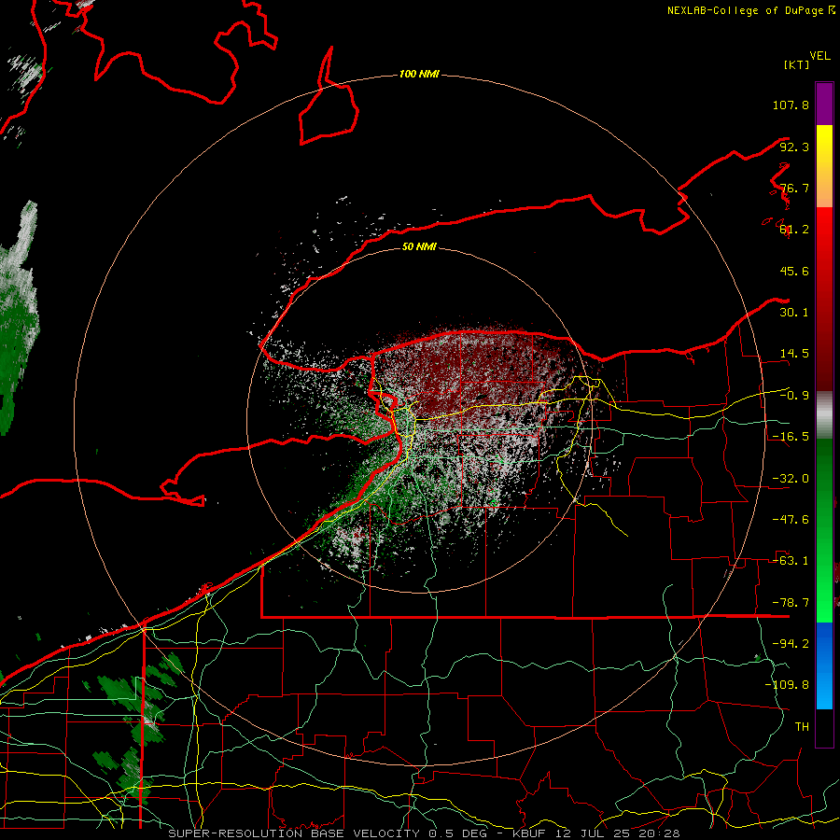Click the [KT] units label
This screenshot has width=840, height=840.
796,64
